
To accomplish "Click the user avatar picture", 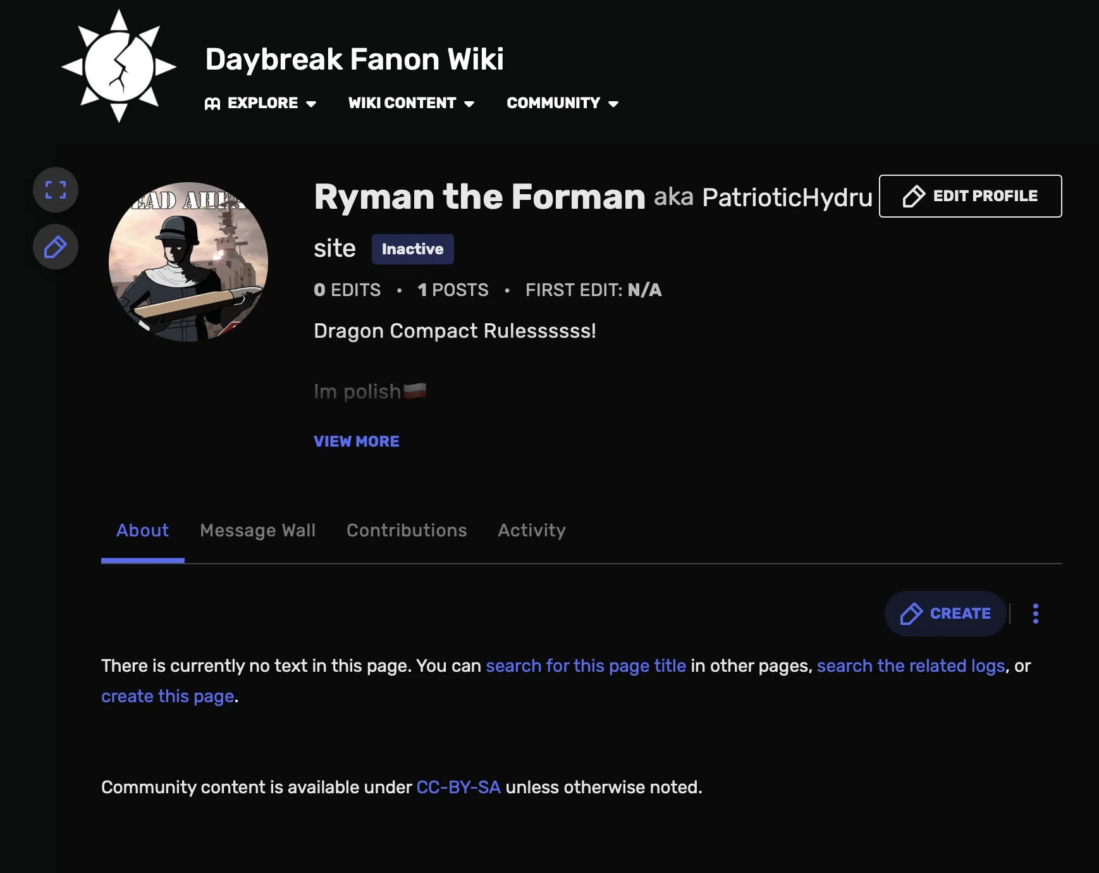I will click(x=188, y=262).
